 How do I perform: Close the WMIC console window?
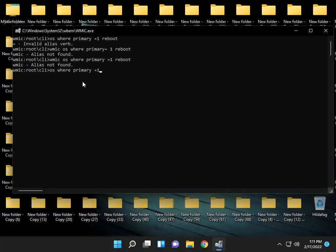pyautogui.click(x=326, y=31)
